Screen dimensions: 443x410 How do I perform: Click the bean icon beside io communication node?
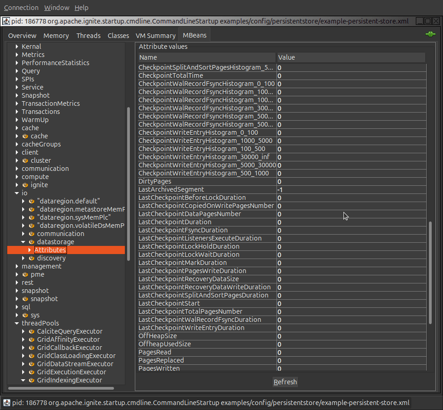[x=32, y=234]
